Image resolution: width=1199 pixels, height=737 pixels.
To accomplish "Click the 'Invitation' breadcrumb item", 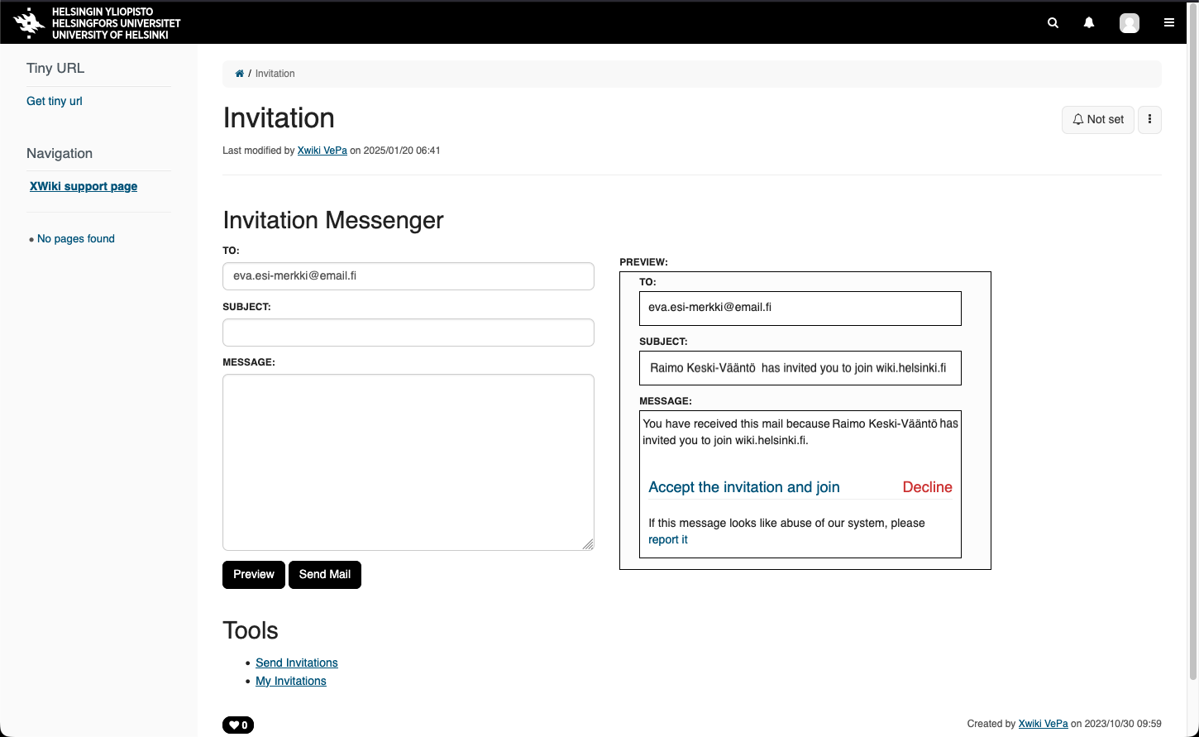I will (275, 74).
